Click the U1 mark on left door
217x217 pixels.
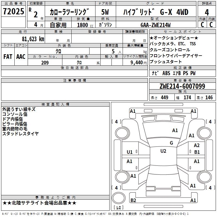(x=130, y=152)
